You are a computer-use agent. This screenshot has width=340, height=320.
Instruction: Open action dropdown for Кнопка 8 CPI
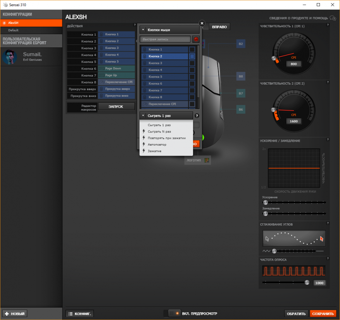pyautogui.click(x=116, y=82)
